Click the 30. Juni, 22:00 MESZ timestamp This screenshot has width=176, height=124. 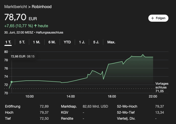tap(19, 33)
